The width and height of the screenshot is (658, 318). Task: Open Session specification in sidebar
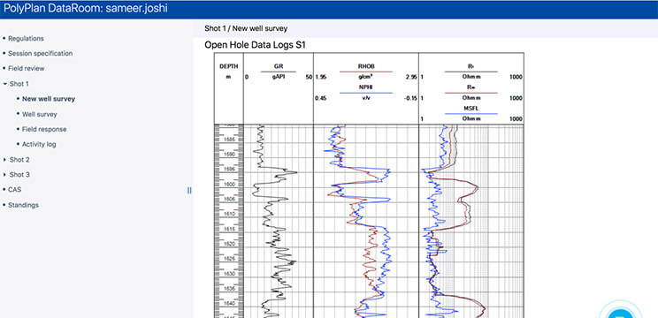(41, 53)
